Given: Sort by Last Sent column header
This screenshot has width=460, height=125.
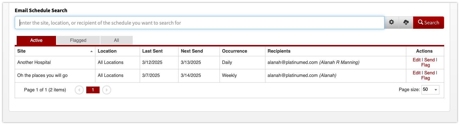Looking at the screenshot, I should click(159, 51).
